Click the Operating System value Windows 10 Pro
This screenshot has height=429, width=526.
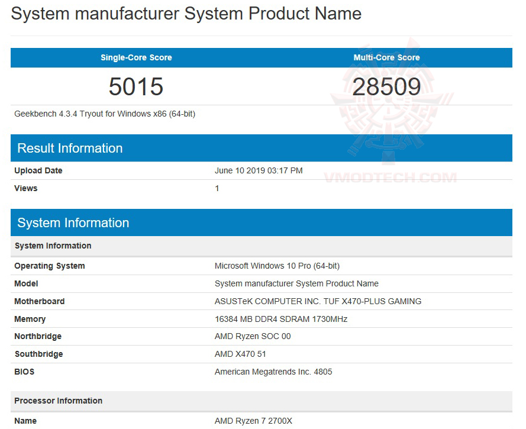click(x=277, y=266)
